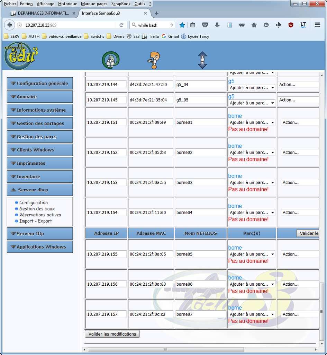The height and width of the screenshot is (355, 327).
Task: Click the g5 parc link for g5_04
Action: point(231,81)
